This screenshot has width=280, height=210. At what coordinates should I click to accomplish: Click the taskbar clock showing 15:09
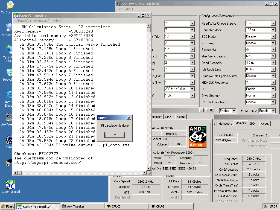click(x=273, y=206)
